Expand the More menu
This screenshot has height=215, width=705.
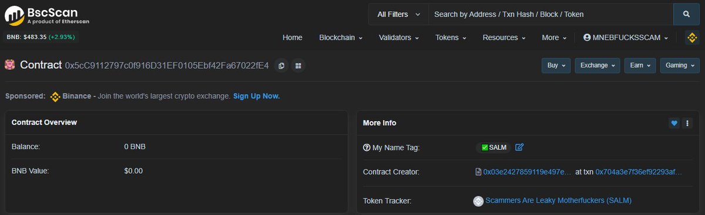(x=554, y=38)
